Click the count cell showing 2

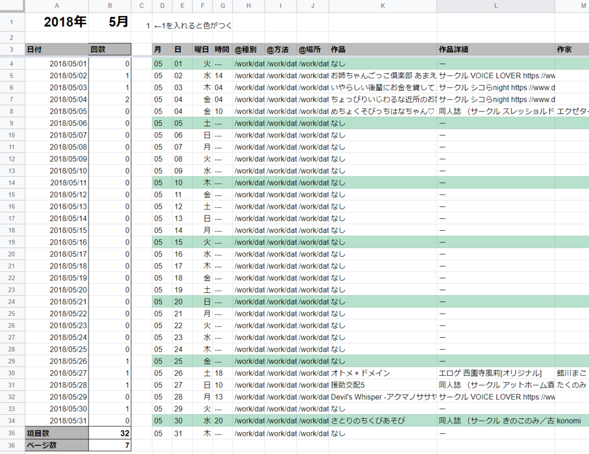(110, 99)
